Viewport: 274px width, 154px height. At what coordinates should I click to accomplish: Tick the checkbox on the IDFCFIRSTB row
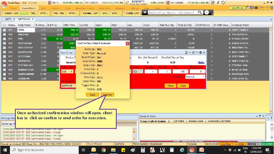(x=4, y=52)
